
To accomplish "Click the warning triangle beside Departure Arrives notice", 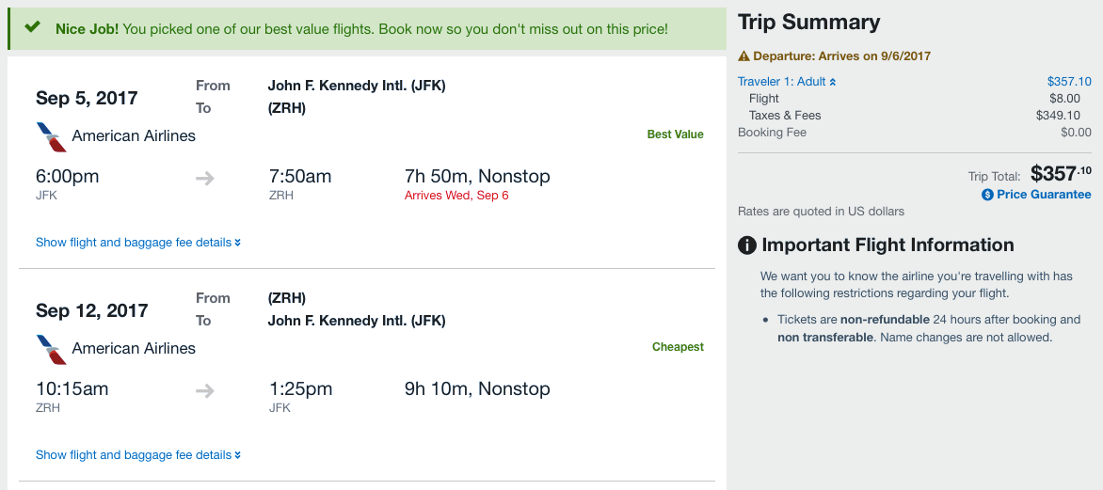I will 743,56.
